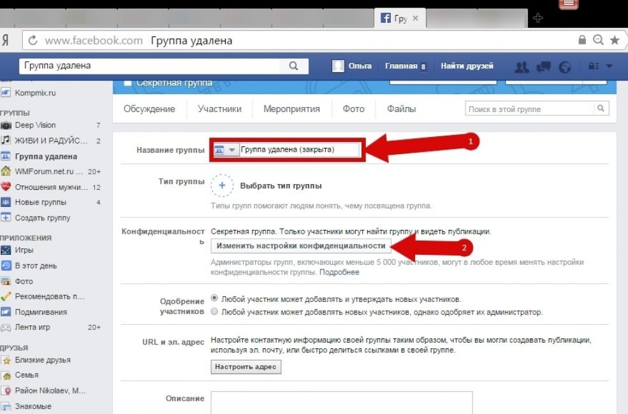The width and height of the screenshot is (628, 414).
Task: Open Группа удалена in the sidebar
Action: pos(46,157)
